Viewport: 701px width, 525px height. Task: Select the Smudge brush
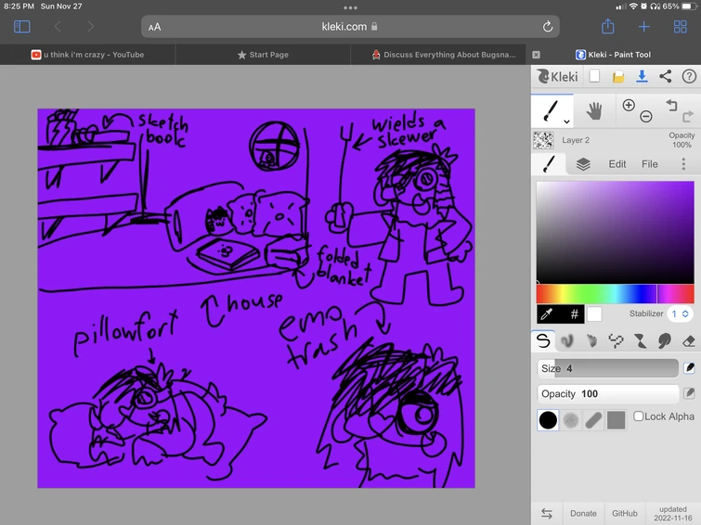(x=665, y=341)
